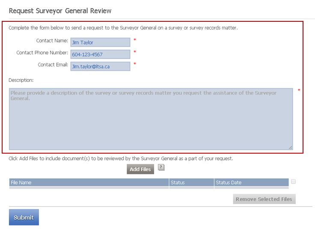Grab the Description textarea resize handle

(291, 148)
